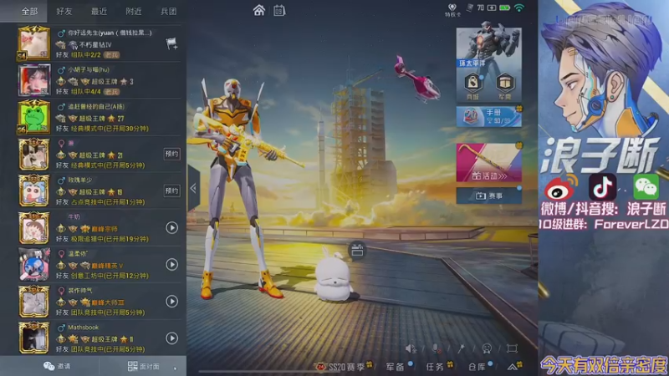
Task: Open the 军备 armory menu
Action: point(395,367)
